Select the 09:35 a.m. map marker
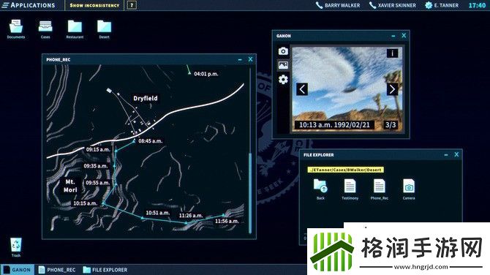This screenshot has height=275, width=490. click(114, 166)
